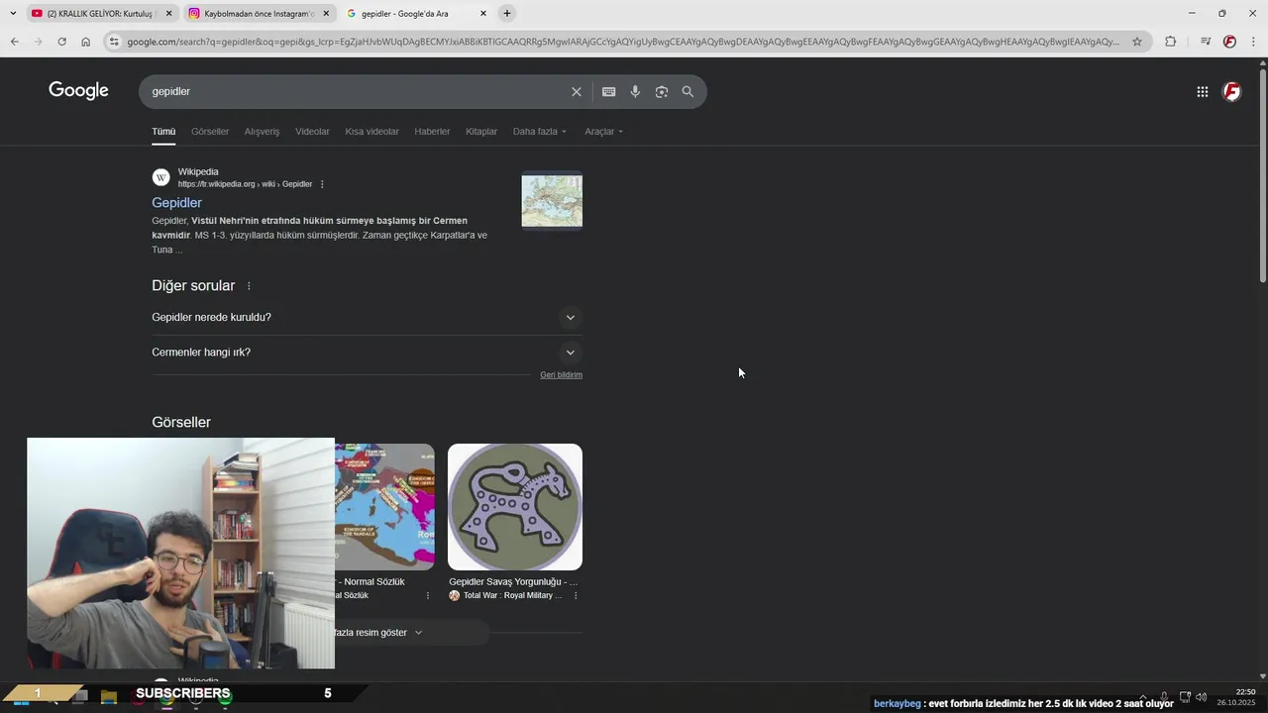The height and width of the screenshot is (713, 1268).
Task: Switch to the Videolar tab
Action: point(312,132)
